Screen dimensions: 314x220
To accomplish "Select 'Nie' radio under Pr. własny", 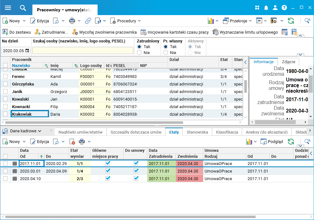I will (x=166, y=53).
